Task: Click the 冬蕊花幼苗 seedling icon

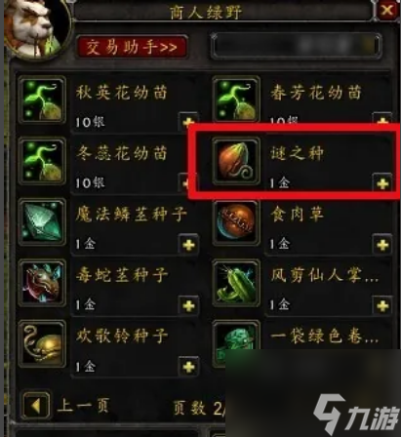Action: click(42, 161)
